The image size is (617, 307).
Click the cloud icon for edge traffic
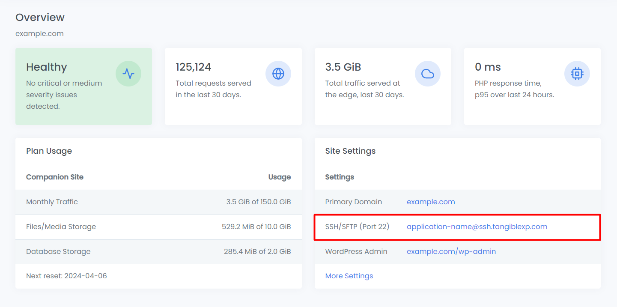[x=427, y=74]
